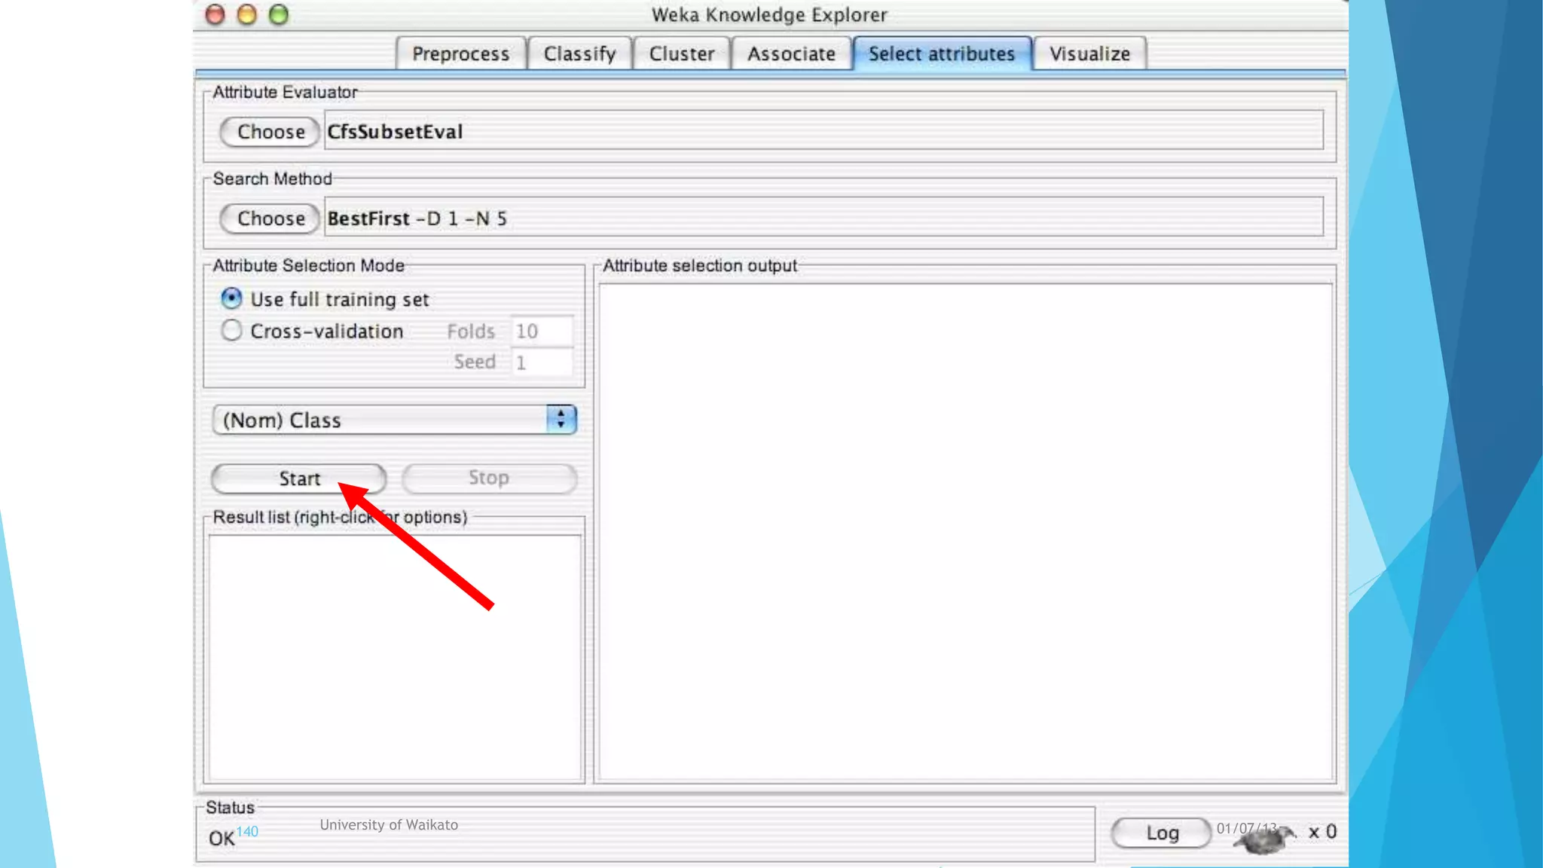1543x868 pixels.
Task: Click the CfsSubsetEval evaluator options field
Action: click(823, 131)
